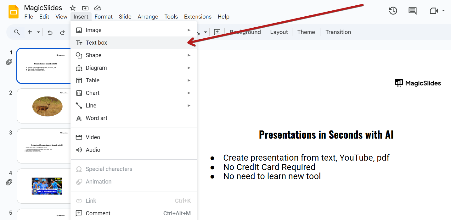Click the add comment toolbar icon
This screenshot has width=451, height=220.
tap(217, 32)
